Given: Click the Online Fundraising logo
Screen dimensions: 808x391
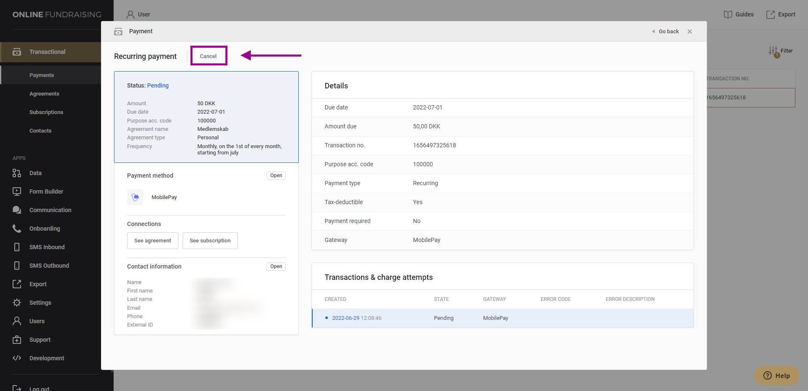Looking at the screenshot, I should [x=57, y=14].
